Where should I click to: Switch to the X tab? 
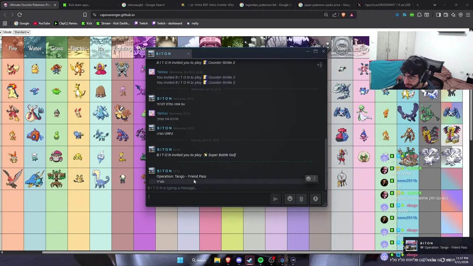tap(384, 5)
